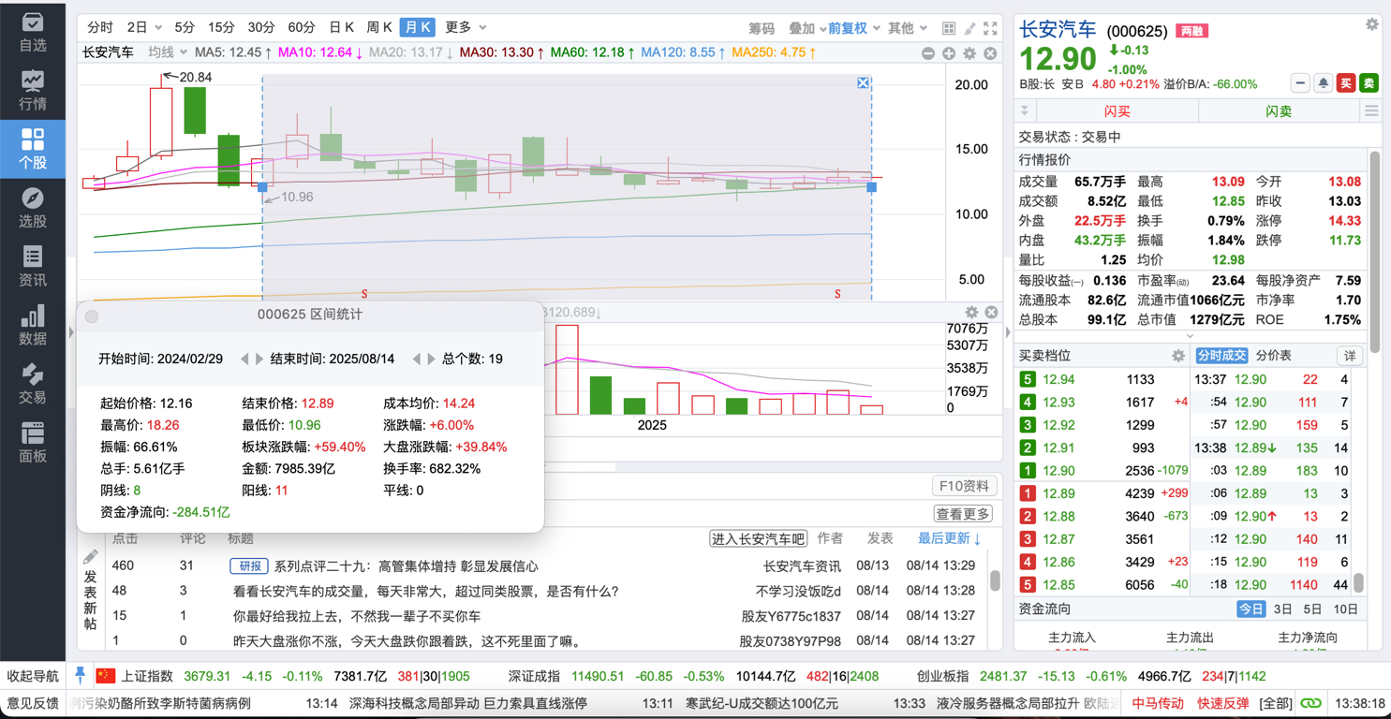Open the 自选 watchlist sidebar icon
This screenshot has width=1391, height=719.
(x=32, y=31)
